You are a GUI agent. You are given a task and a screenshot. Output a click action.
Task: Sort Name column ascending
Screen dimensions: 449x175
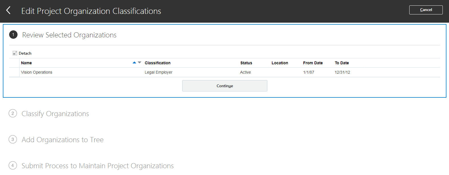tap(134, 63)
